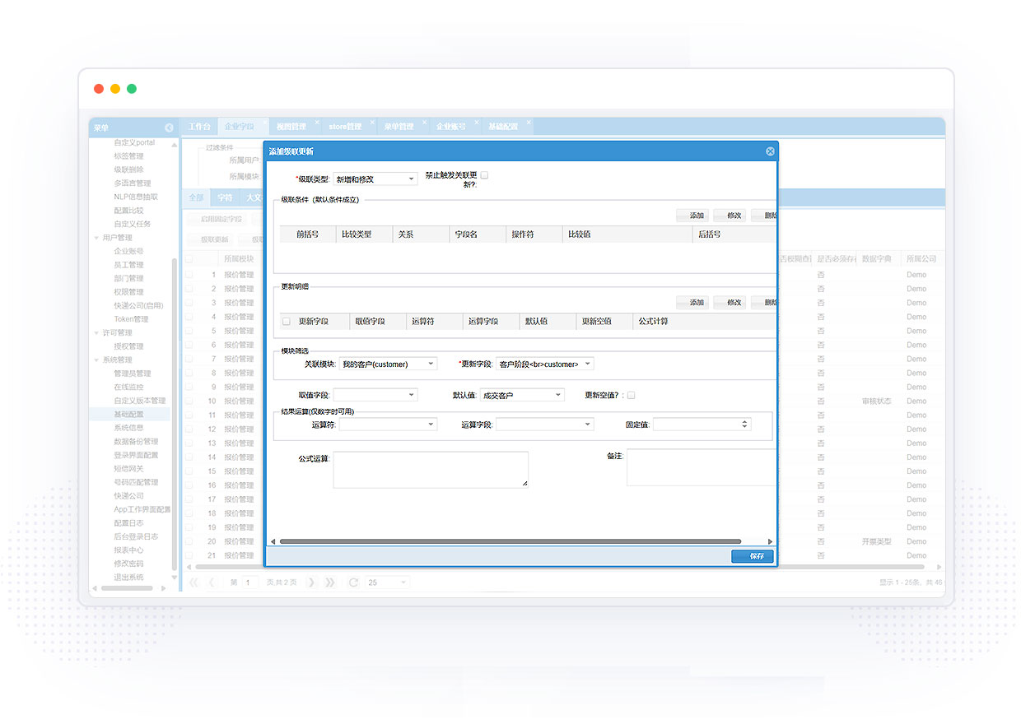Screen dimensions: 1021x724
Task: Click the 固定值 spinner arrows
Action: pyautogui.click(x=745, y=425)
